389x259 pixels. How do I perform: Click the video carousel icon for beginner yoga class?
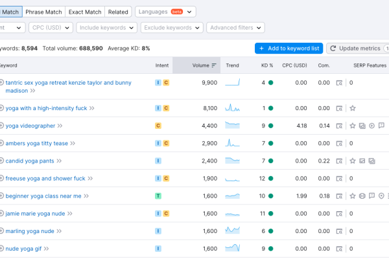tap(362, 196)
